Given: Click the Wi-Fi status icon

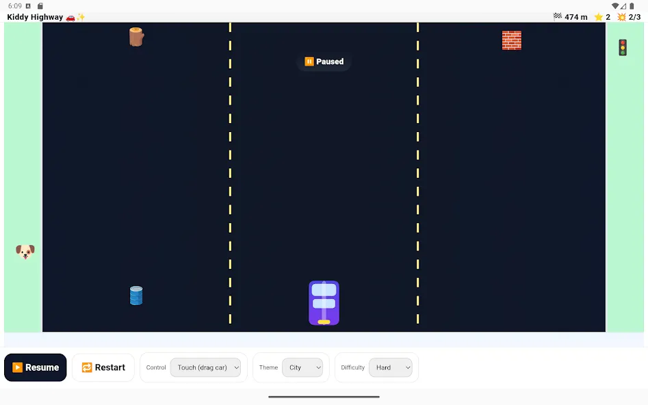Looking at the screenshot, I should pos(615,5).
